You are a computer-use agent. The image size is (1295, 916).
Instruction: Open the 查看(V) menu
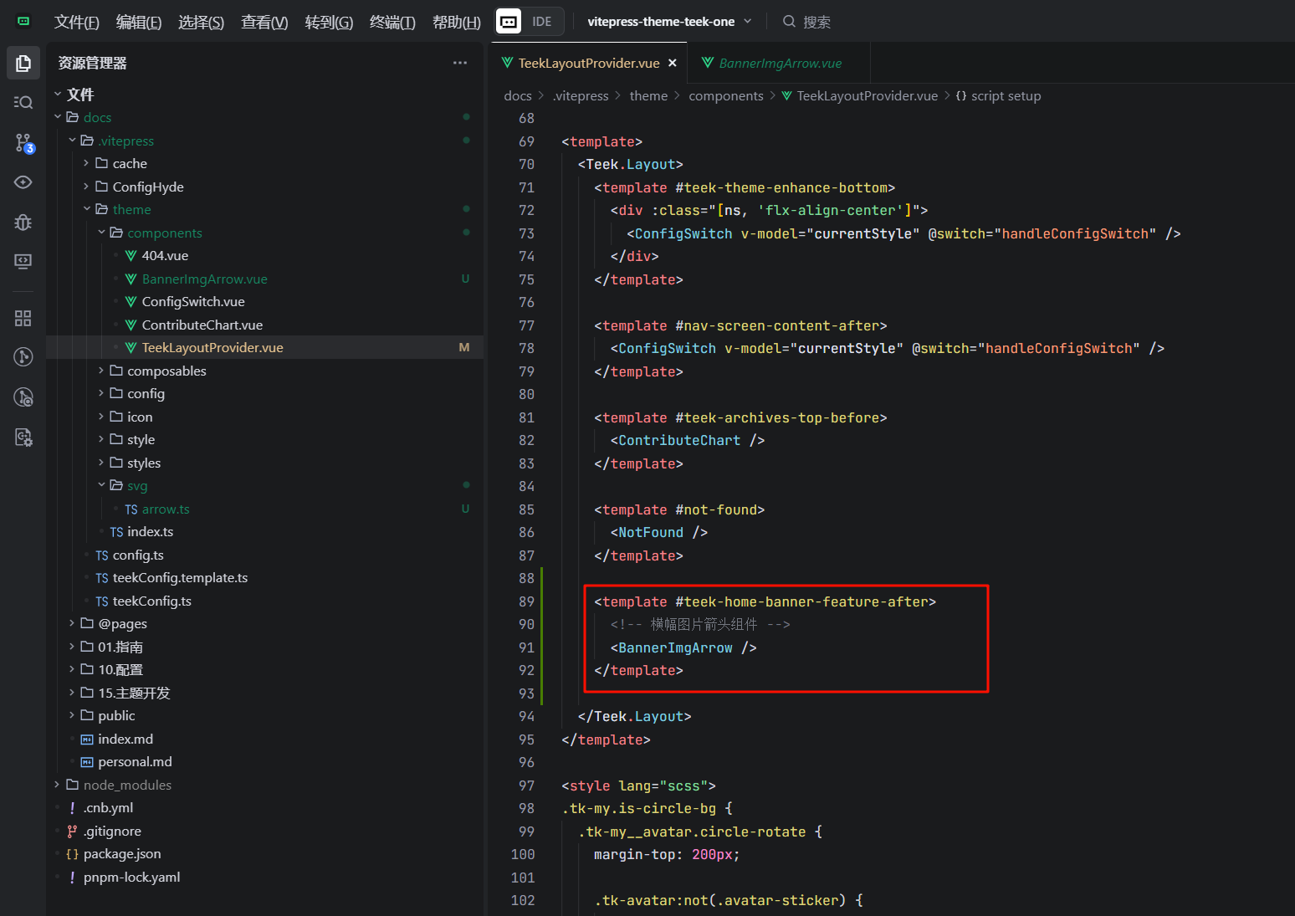pyautogui.click(x=264, y=22)
